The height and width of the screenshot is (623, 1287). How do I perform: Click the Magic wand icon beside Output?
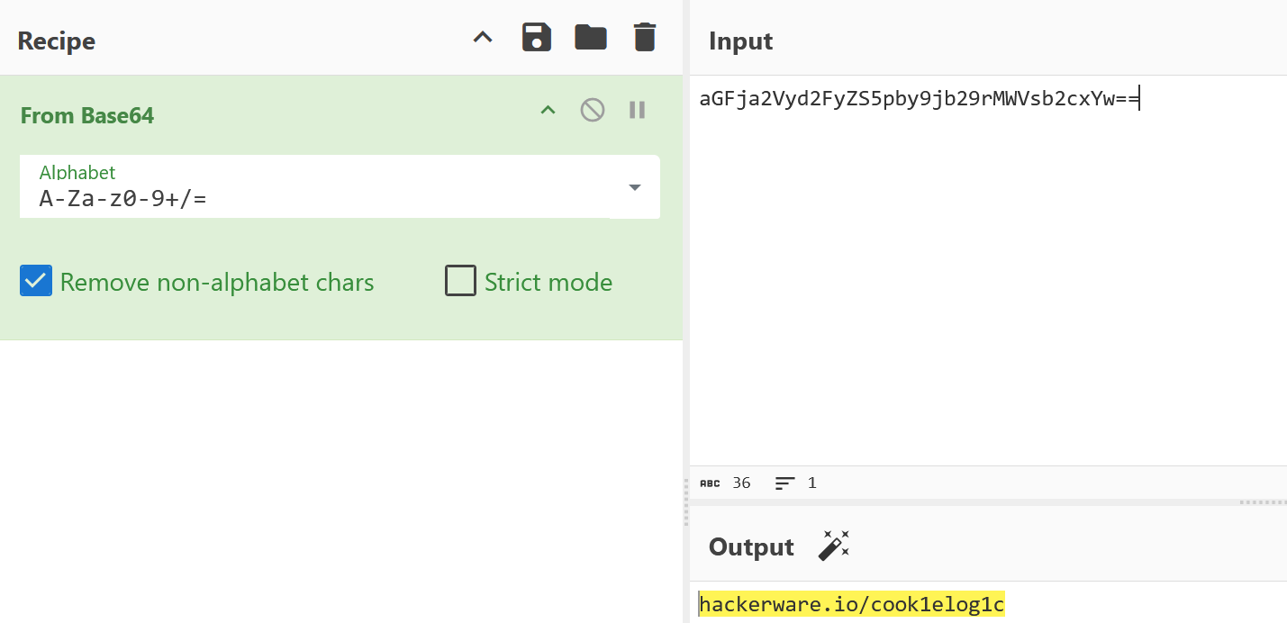(834, 546)
